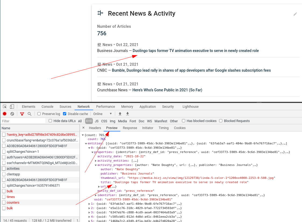
Task: Open the Security tab
Action: point(168,107)
